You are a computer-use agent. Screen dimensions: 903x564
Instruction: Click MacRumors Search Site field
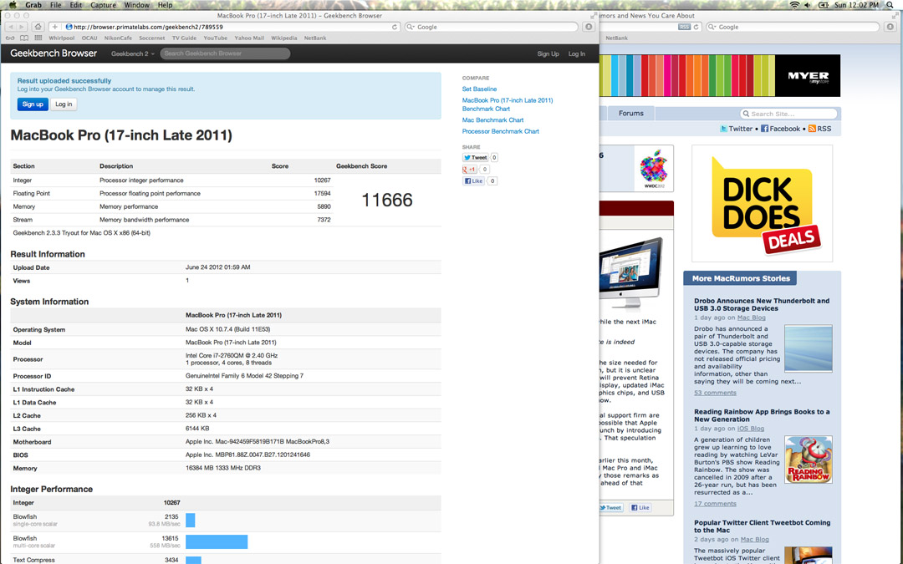point(788,114)
